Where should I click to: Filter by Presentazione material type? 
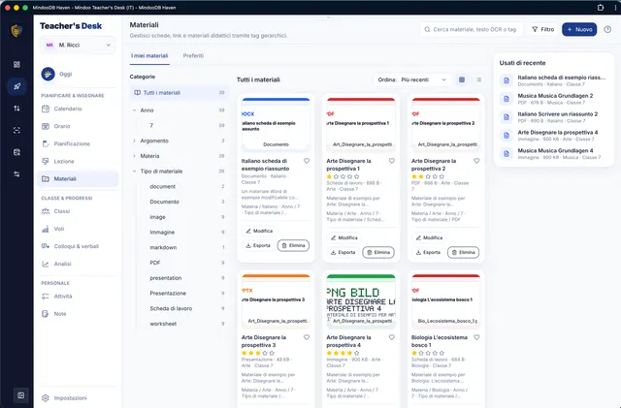186,294
